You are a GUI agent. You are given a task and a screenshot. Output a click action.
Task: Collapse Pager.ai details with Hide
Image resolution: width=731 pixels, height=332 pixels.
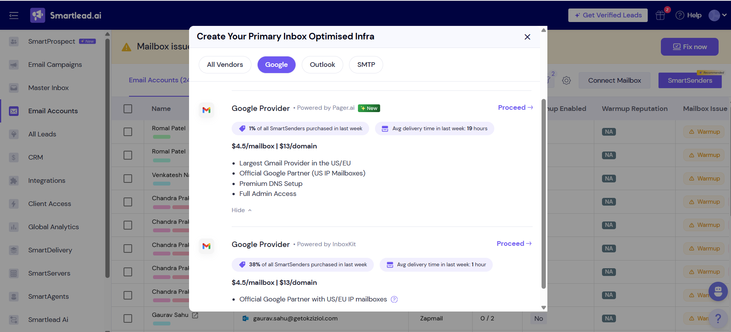point(241,210)
